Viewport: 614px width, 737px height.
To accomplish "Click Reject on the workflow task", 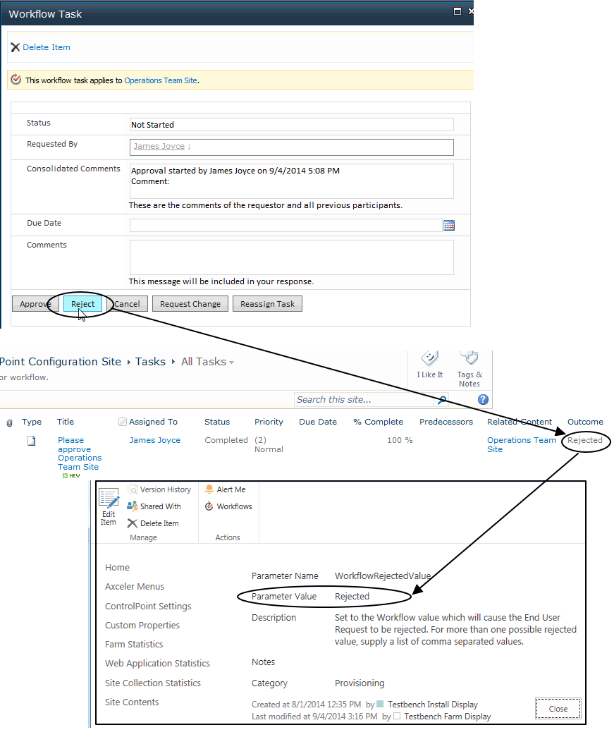I will (x=82, y=303).
